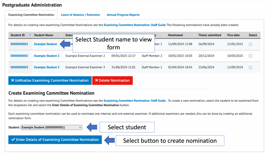Click the dropdown chevron next to Example Student (0000000001)
The width and height of the screenshot is (266, 154).
pos(79,127)
